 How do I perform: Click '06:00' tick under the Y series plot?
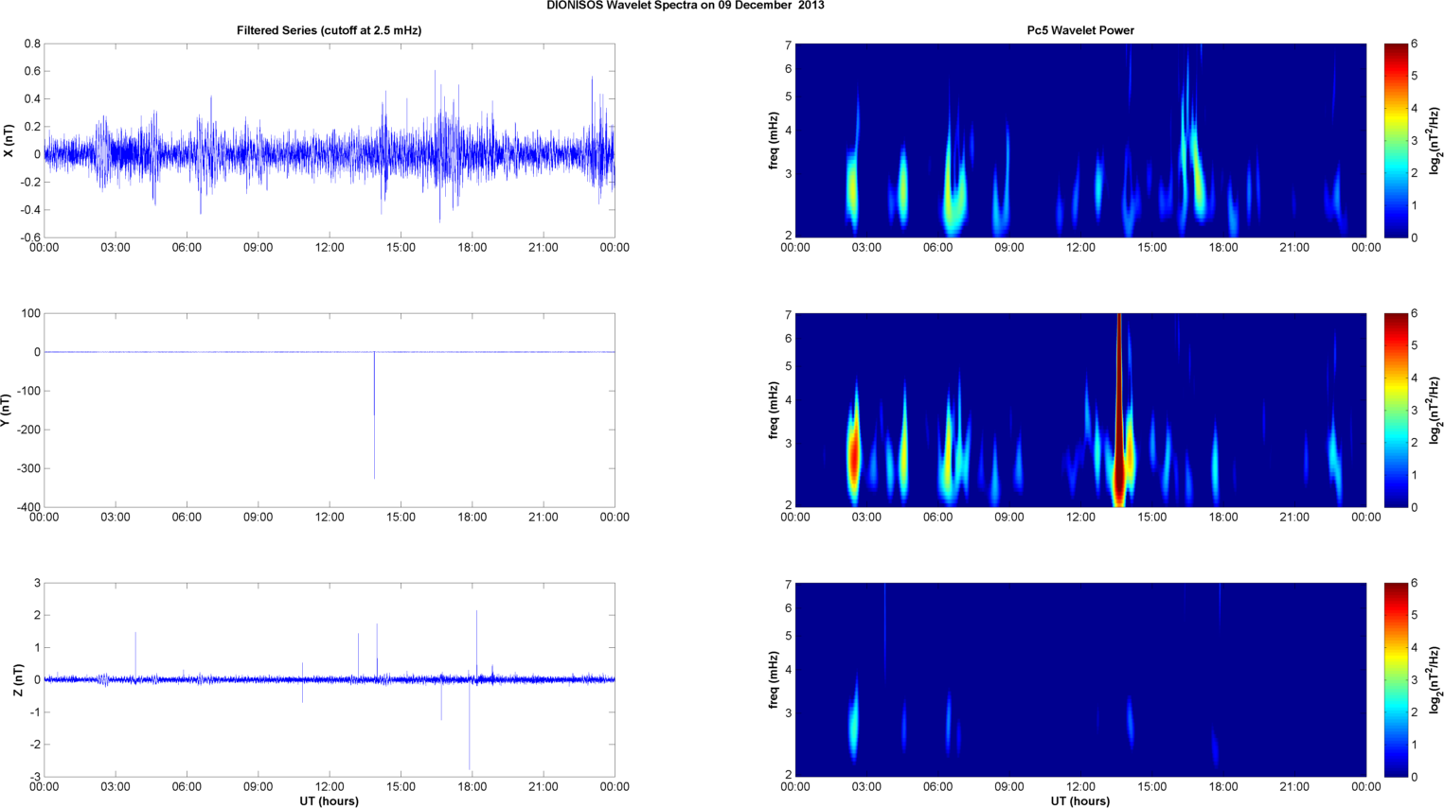[x=187, y=517]
